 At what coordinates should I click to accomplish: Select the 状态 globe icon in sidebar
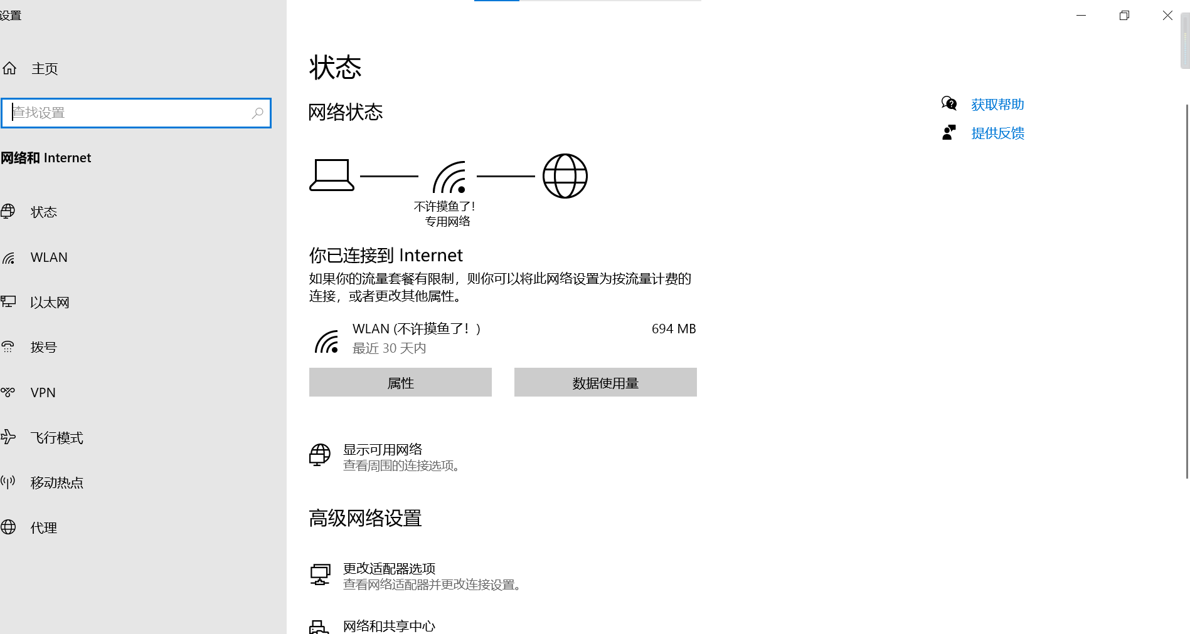(x=8, y=212)
